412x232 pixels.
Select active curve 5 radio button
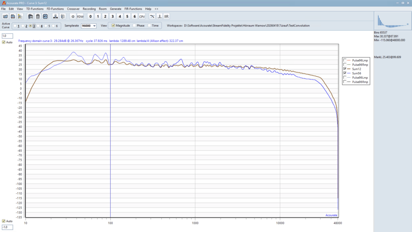point(45,26)
